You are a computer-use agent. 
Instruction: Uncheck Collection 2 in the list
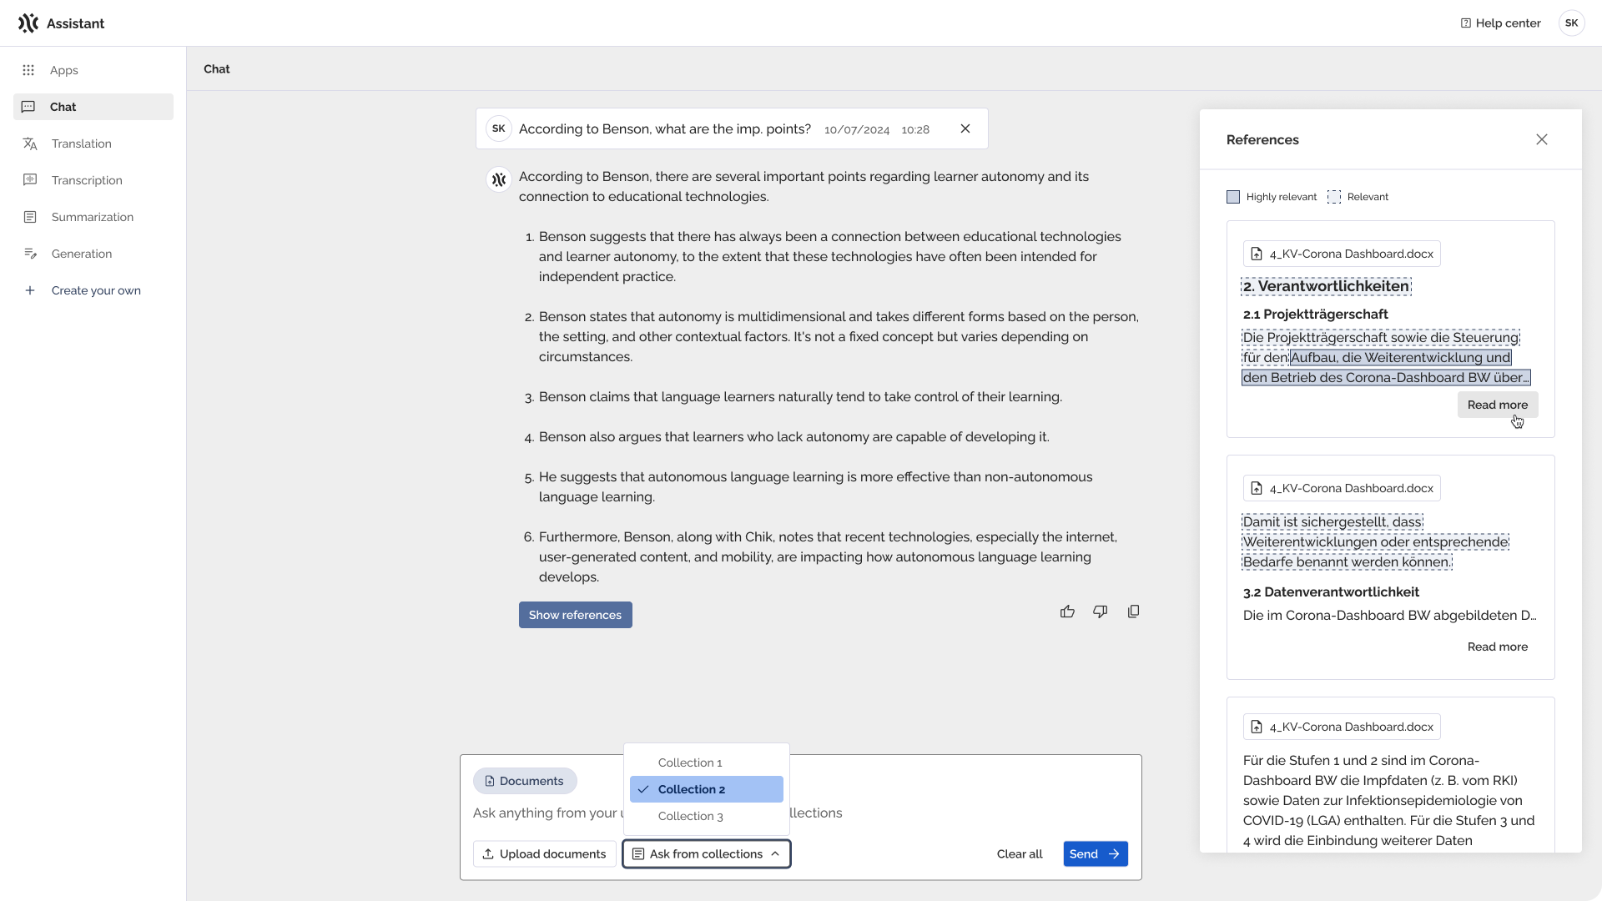(x=705, y=788)
